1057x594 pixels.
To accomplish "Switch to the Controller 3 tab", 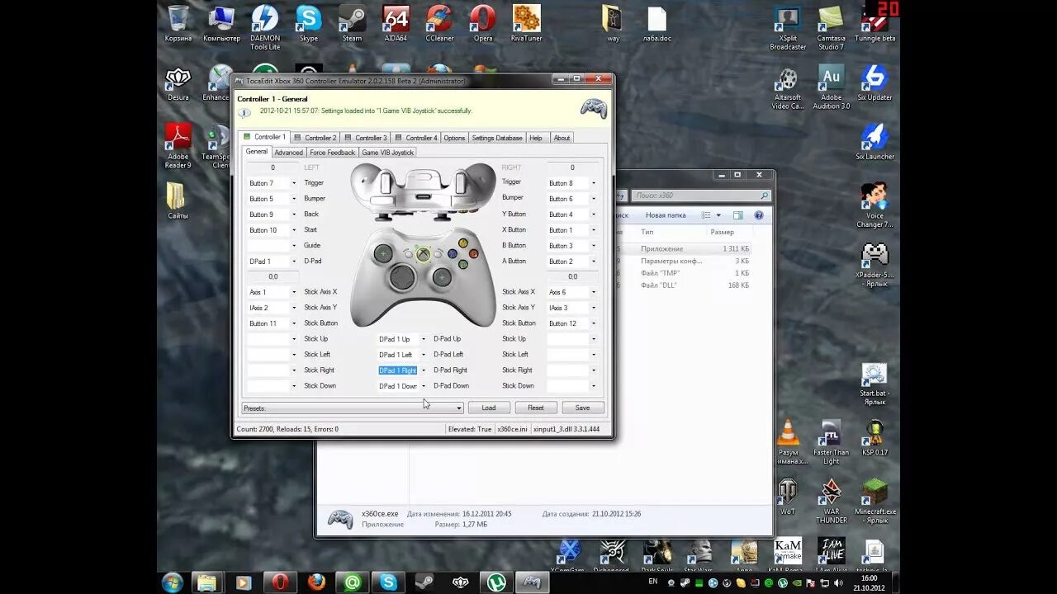I will coord(365,138).
